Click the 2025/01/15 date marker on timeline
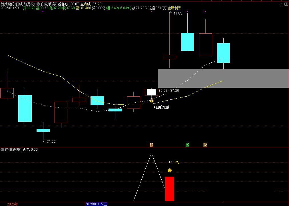 96,204
